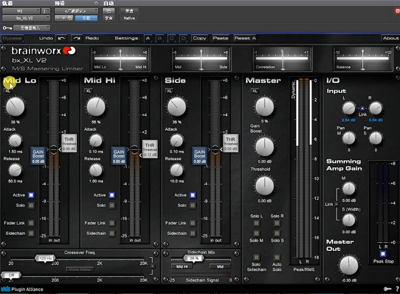Click the Undo arrow icon
This screenshot has height=294, width=400.
[61, 38]
